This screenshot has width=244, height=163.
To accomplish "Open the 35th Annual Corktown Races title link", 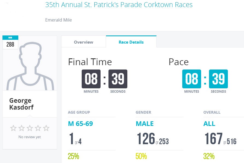I will [119, 5].
